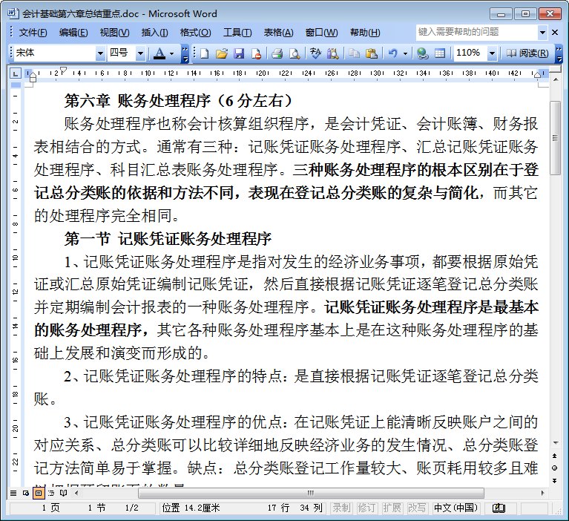Screen dimensions: 569x521
Task: Switch to Outline view icon
Action: point(50,493)
